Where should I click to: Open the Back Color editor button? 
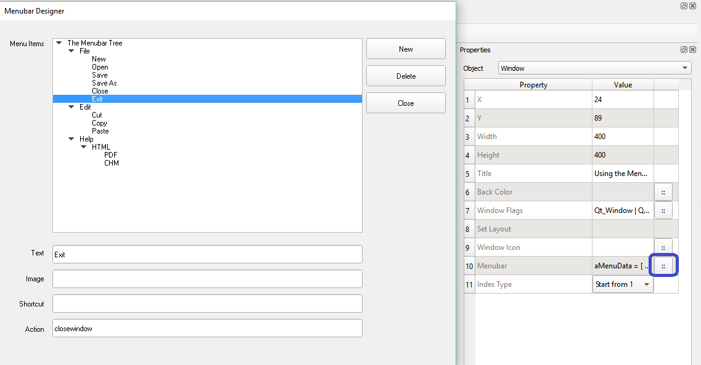pyautogui.click(x=663, y=191)
